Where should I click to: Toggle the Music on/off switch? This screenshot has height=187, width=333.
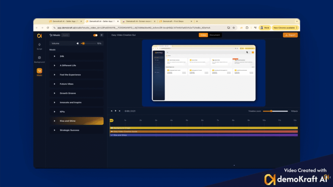95,35
